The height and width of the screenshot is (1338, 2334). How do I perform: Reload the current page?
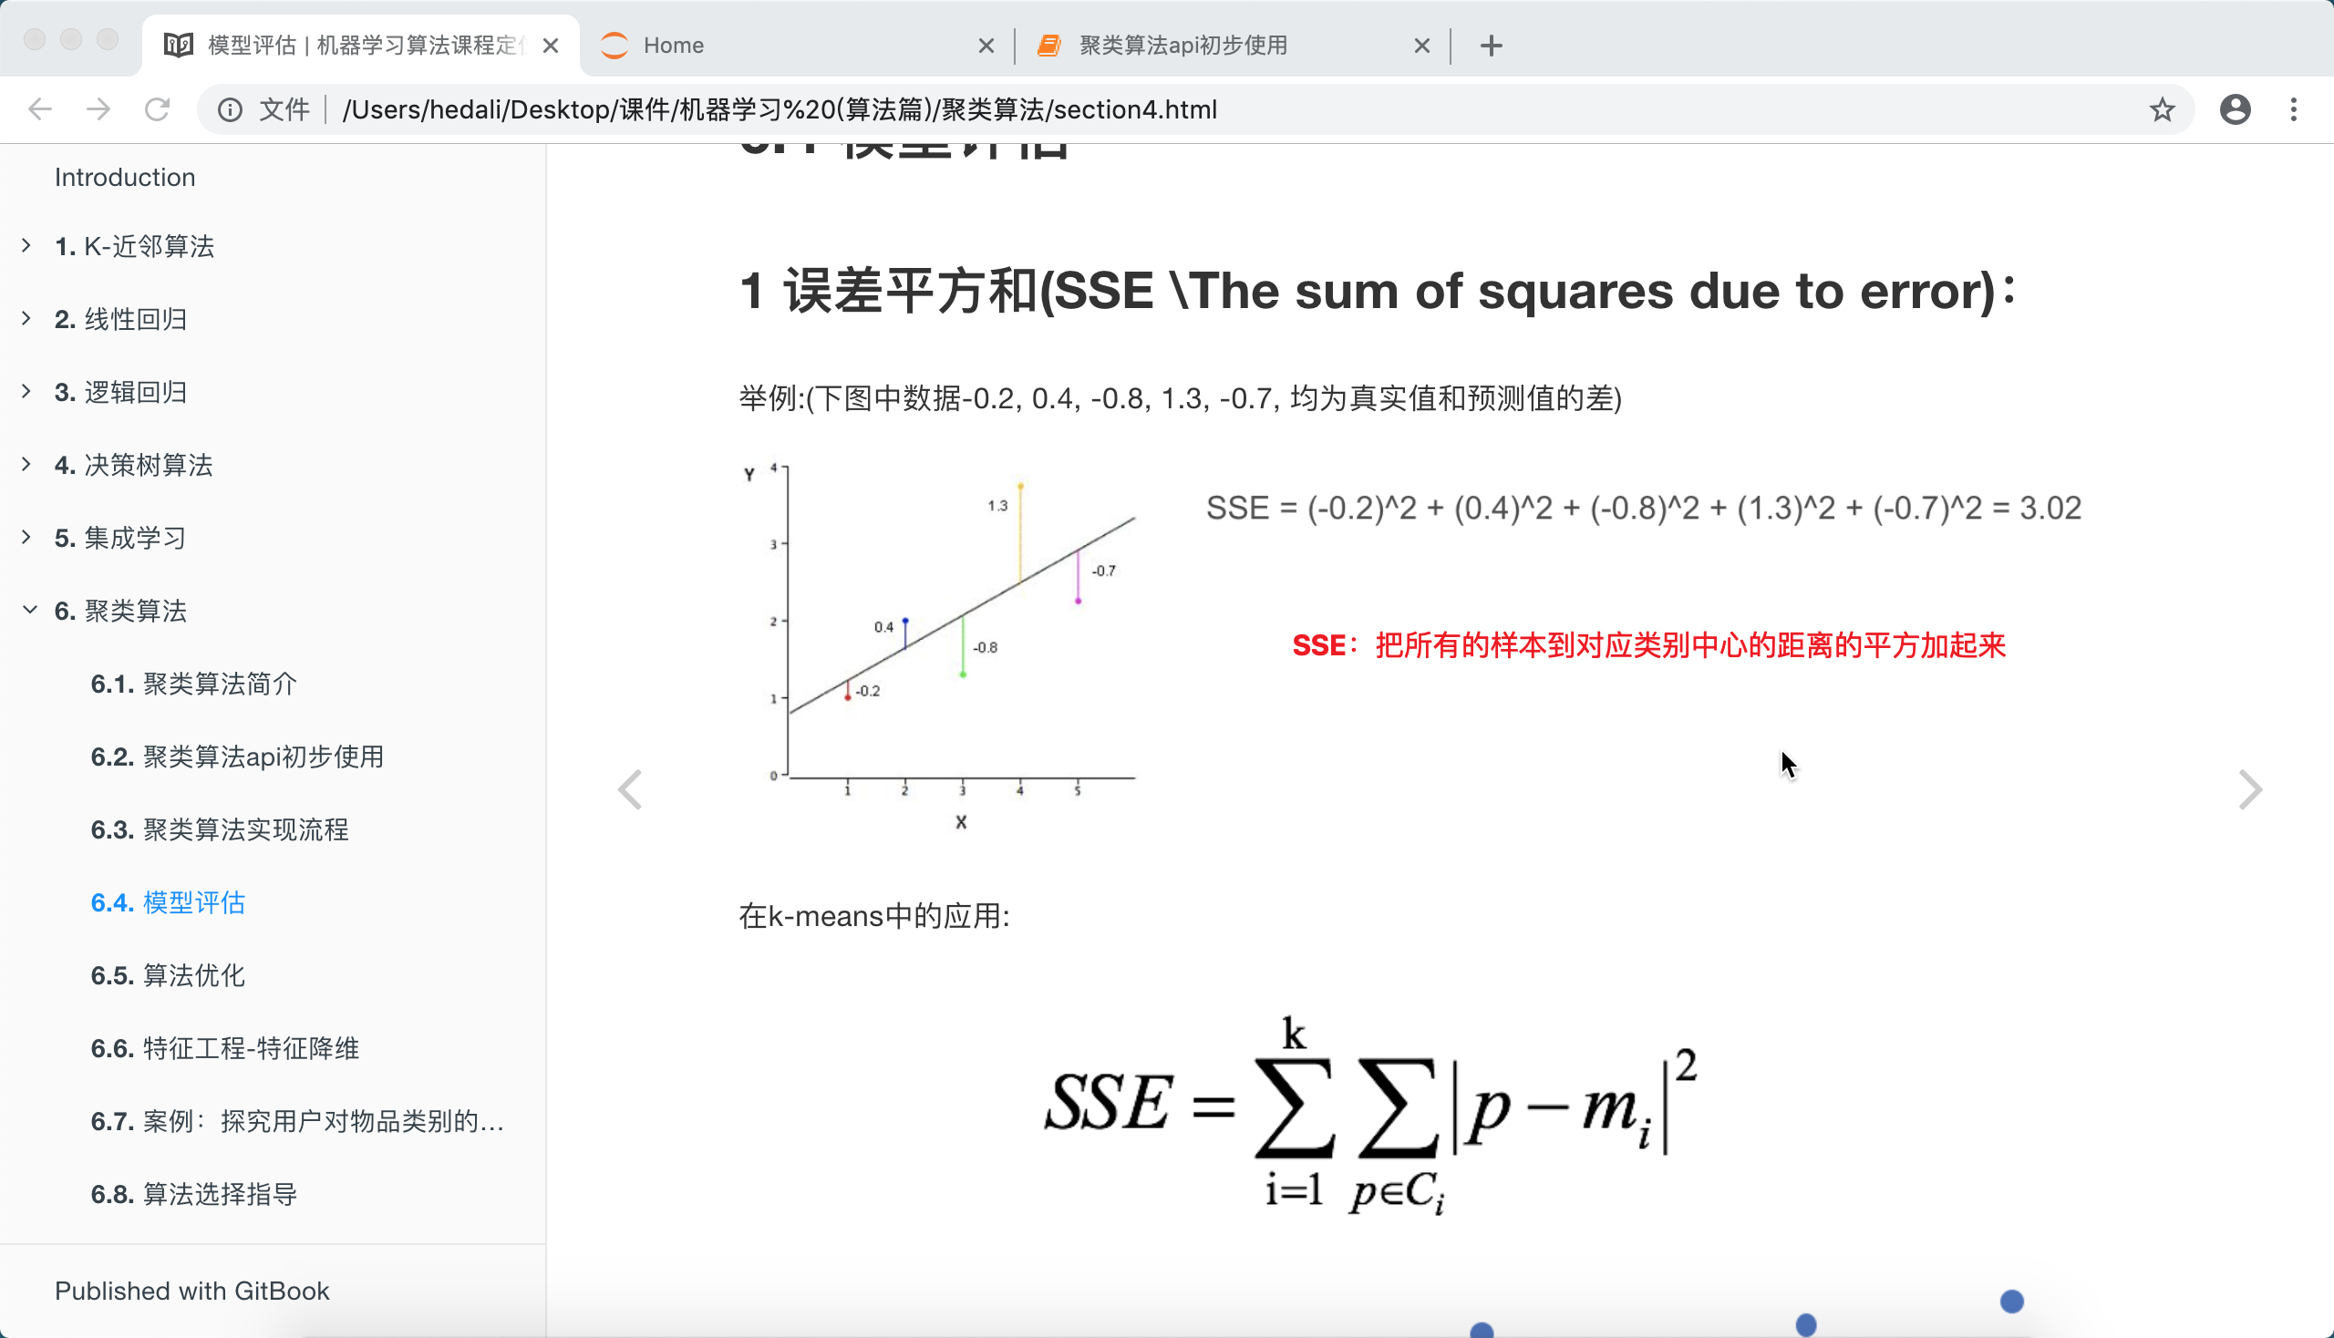[x=157, y=109]
